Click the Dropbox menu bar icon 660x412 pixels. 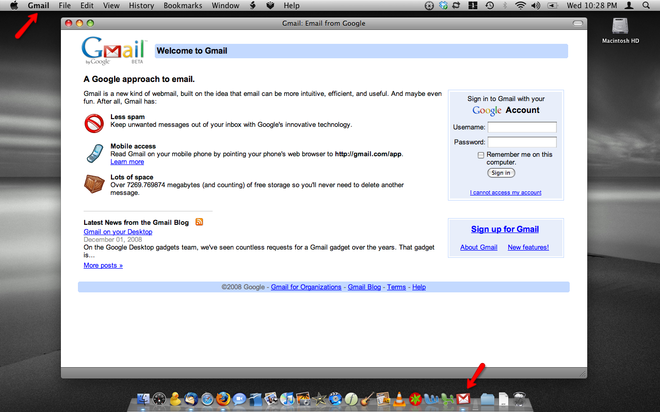pyautogui.click(x=443, y=5)
